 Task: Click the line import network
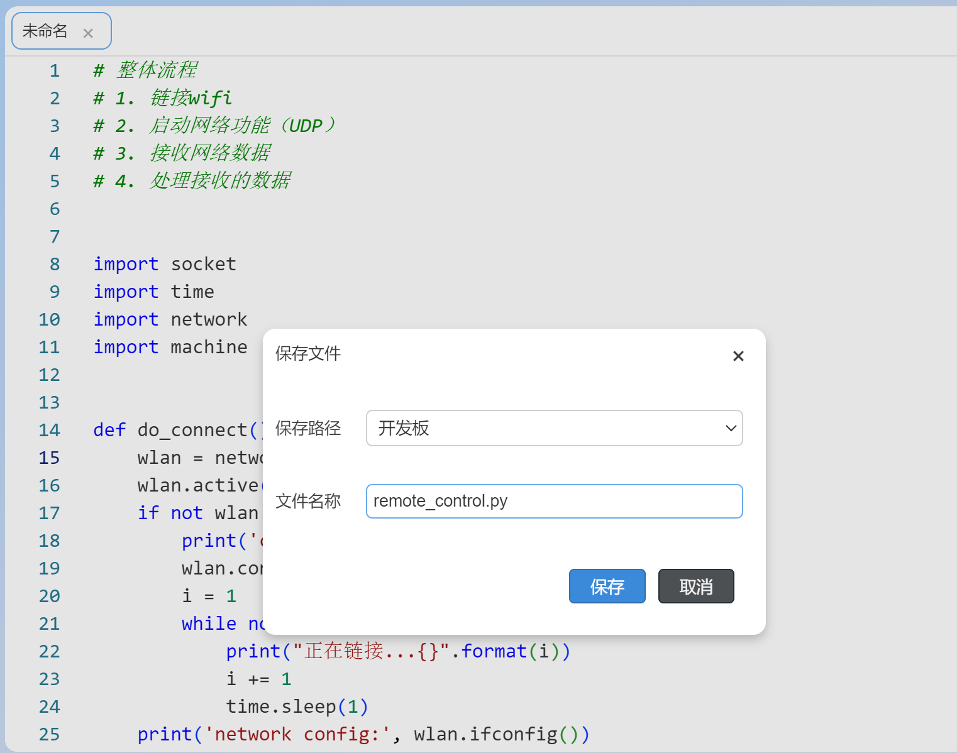tap(170, 319)
